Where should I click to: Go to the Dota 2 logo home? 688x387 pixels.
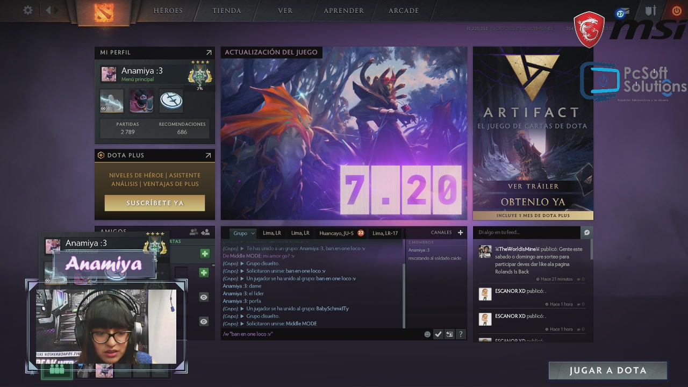click(104, 13)
